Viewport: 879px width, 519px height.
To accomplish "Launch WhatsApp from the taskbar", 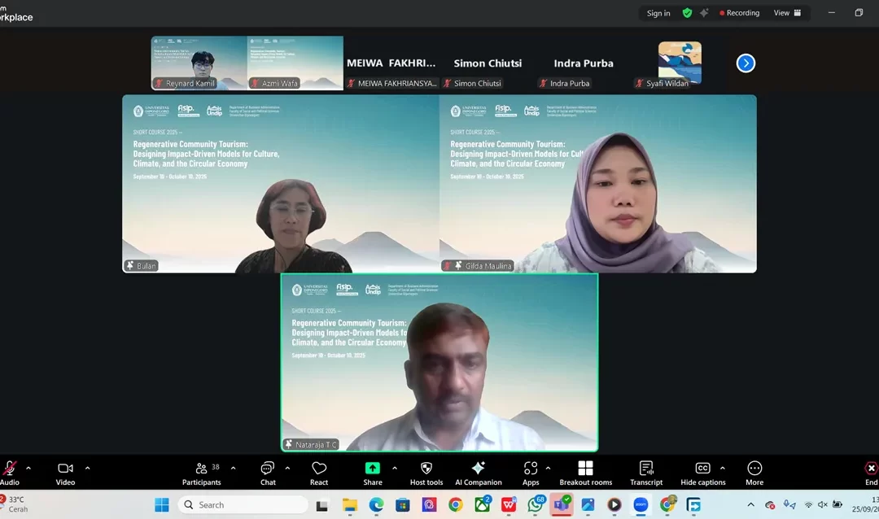I will [534, 505].
